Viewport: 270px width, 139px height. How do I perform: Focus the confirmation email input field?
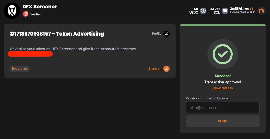[223, 108]
